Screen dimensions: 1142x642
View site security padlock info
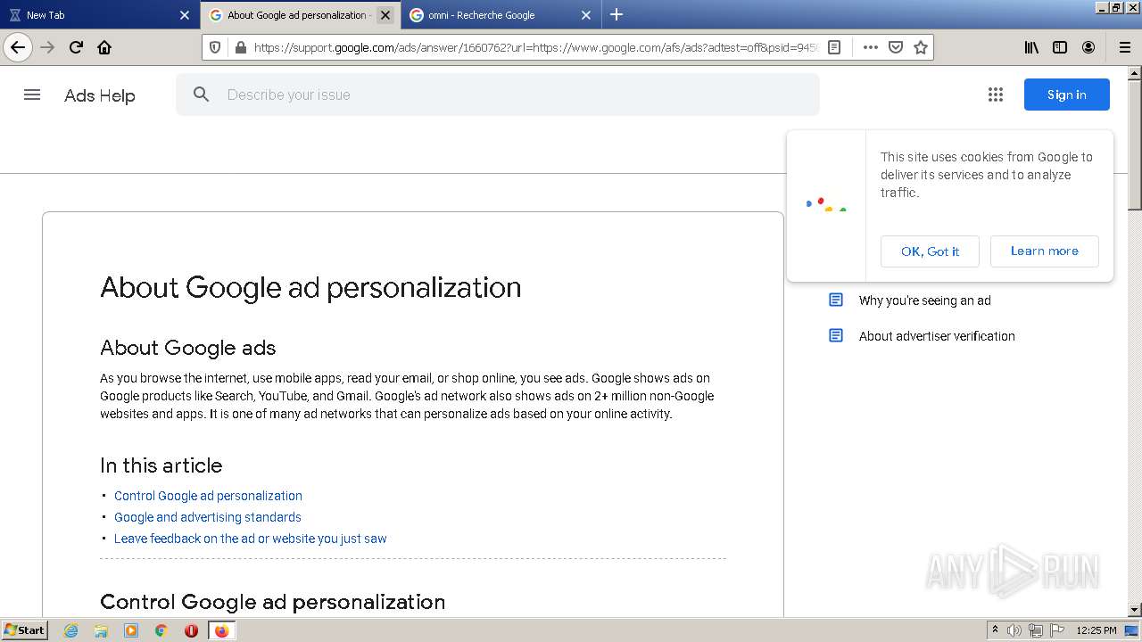(240, 47)
